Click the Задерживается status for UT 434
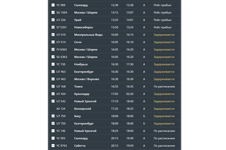Screen dimensions: 226x150 click(164, 94)
